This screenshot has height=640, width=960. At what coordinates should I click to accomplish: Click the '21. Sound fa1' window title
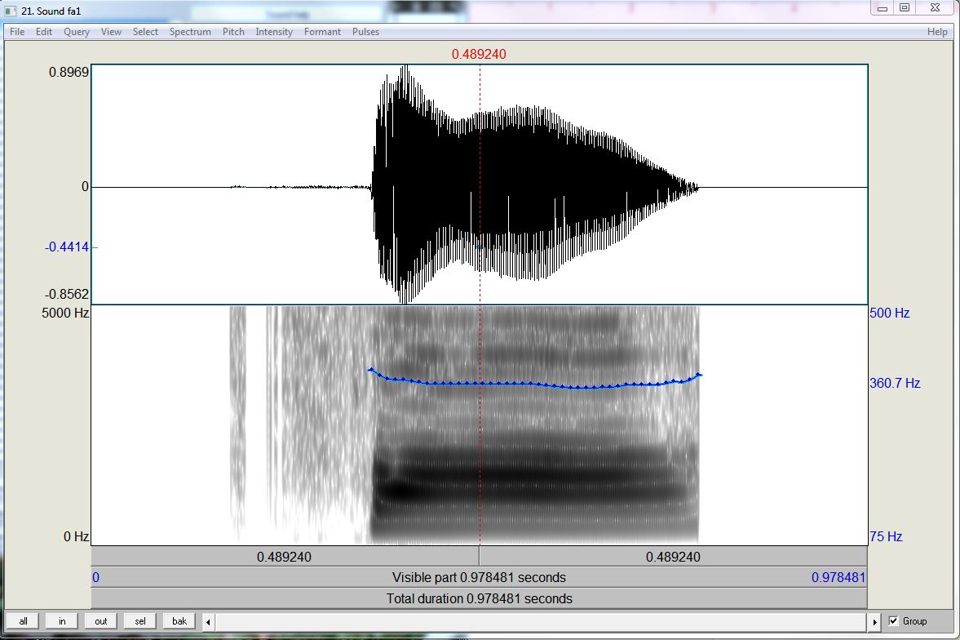tap(51, 11)
